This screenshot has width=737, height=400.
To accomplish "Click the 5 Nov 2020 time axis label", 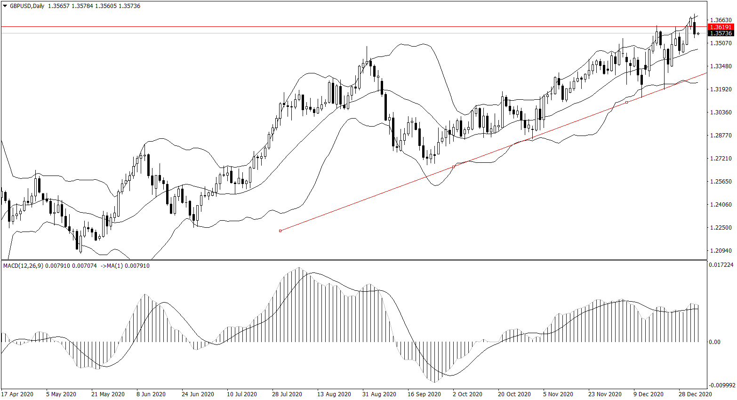I will (x=558, y=394).
